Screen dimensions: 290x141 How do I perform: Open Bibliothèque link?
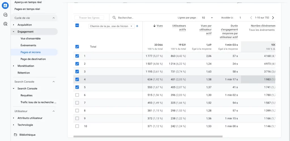[x=27, y=135]
